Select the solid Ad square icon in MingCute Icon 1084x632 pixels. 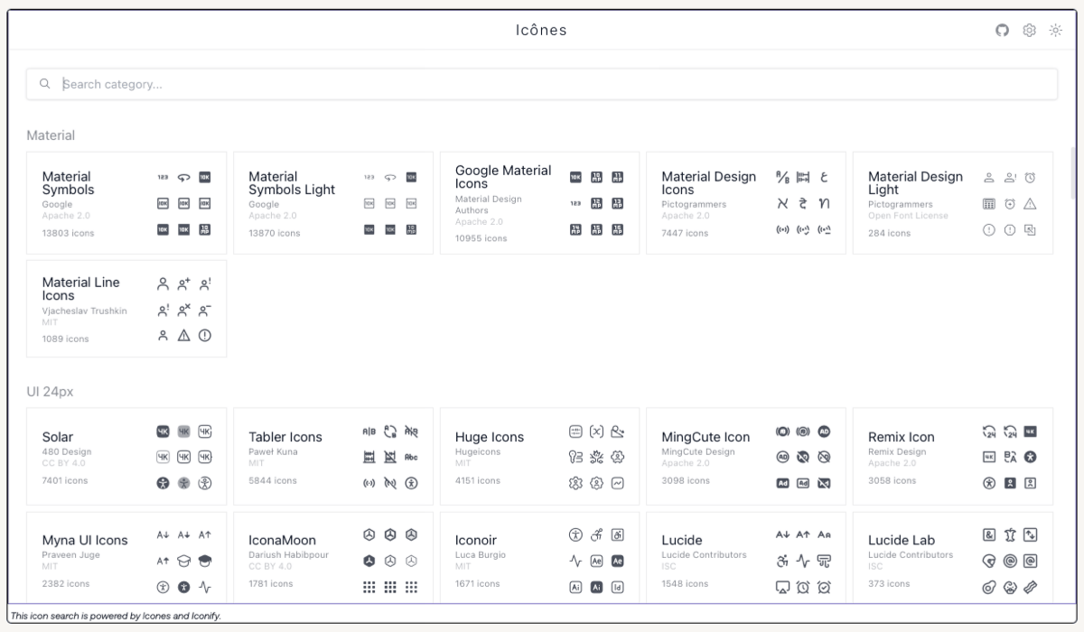click(x=782, y=483)
